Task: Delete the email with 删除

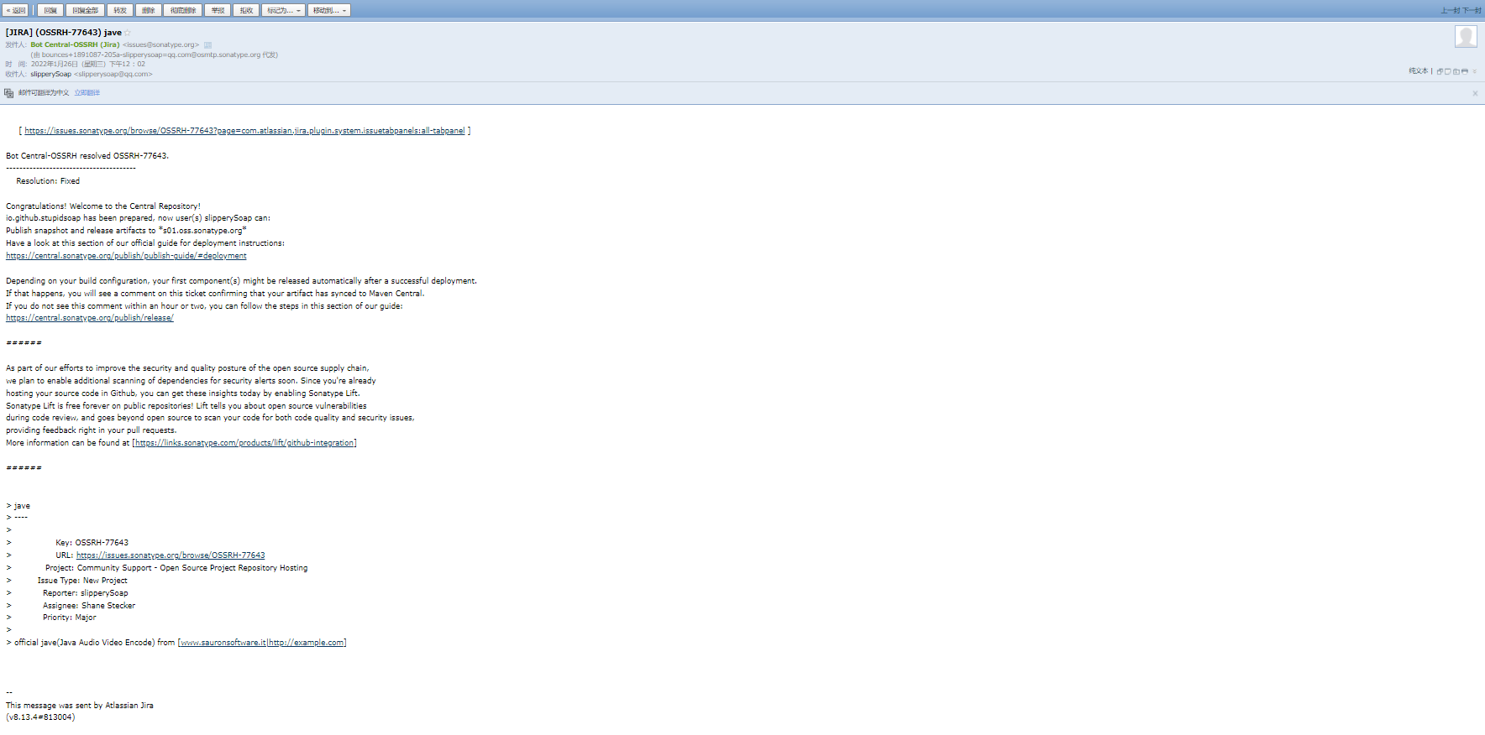Action: coord(149,10)
